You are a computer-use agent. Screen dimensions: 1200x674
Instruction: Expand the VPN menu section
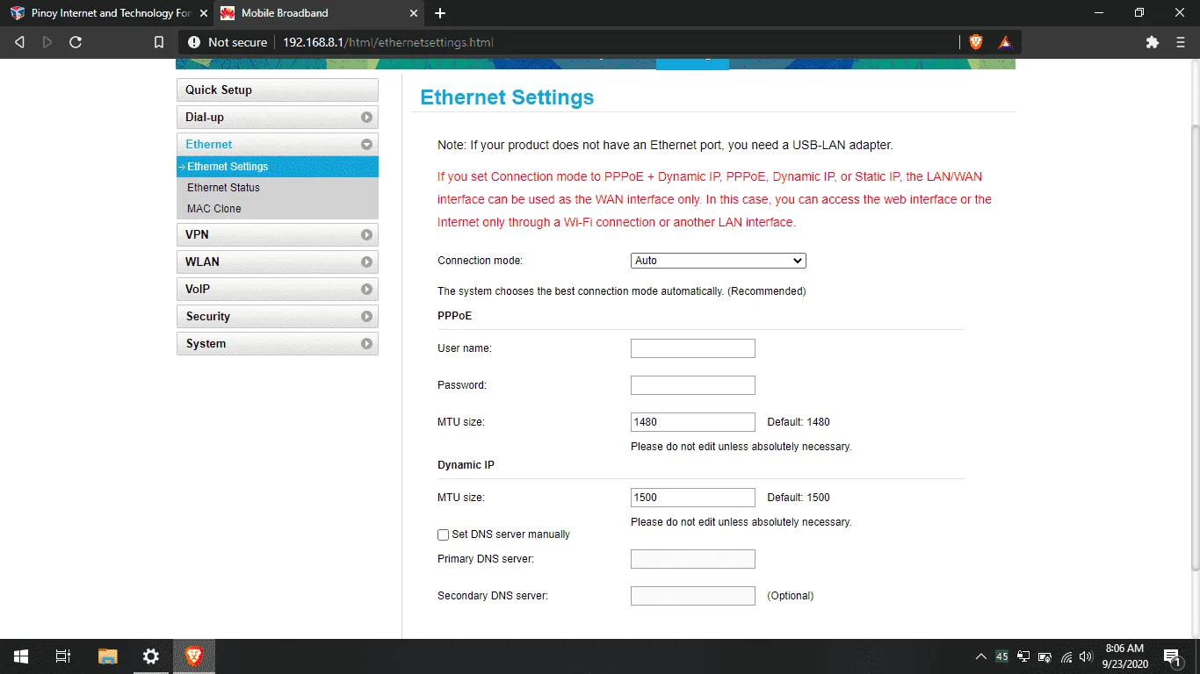[278, 234]
